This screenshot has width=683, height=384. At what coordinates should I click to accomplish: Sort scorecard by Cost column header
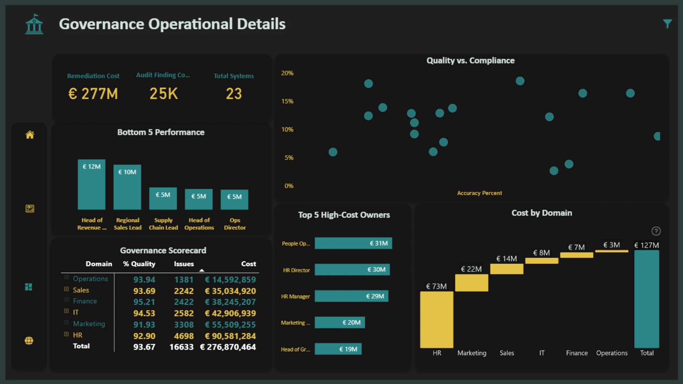pos(248,264)
